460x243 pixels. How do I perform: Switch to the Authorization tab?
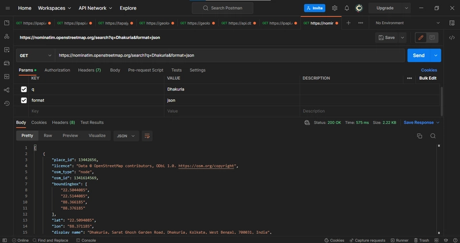57,70
